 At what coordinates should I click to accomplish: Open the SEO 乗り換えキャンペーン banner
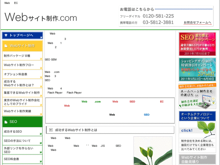pyautogui.click(x=197, y=44)
